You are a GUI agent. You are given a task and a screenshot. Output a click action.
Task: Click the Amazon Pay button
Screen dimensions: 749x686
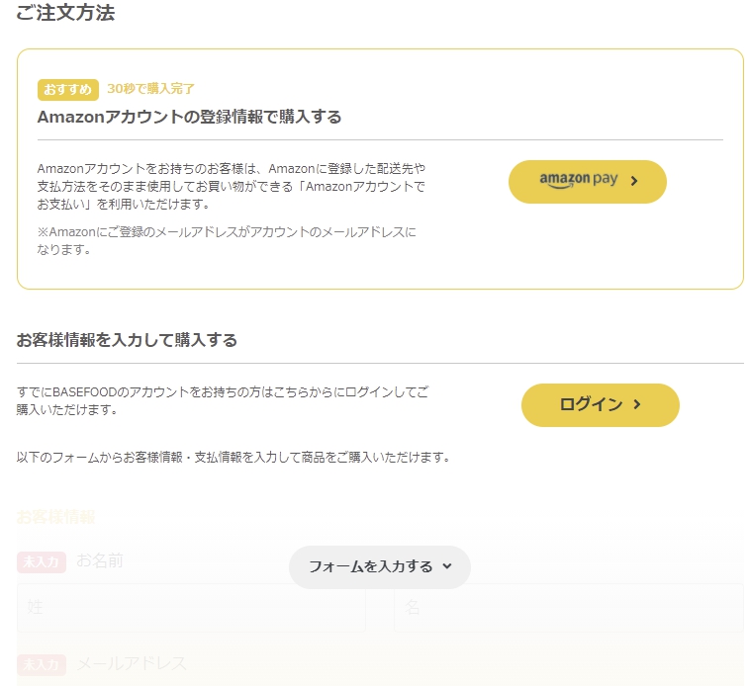pyautogui.click(x=587, y=182)
